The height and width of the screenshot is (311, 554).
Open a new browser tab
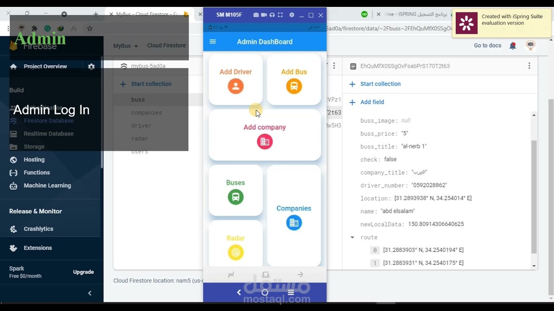96,14
